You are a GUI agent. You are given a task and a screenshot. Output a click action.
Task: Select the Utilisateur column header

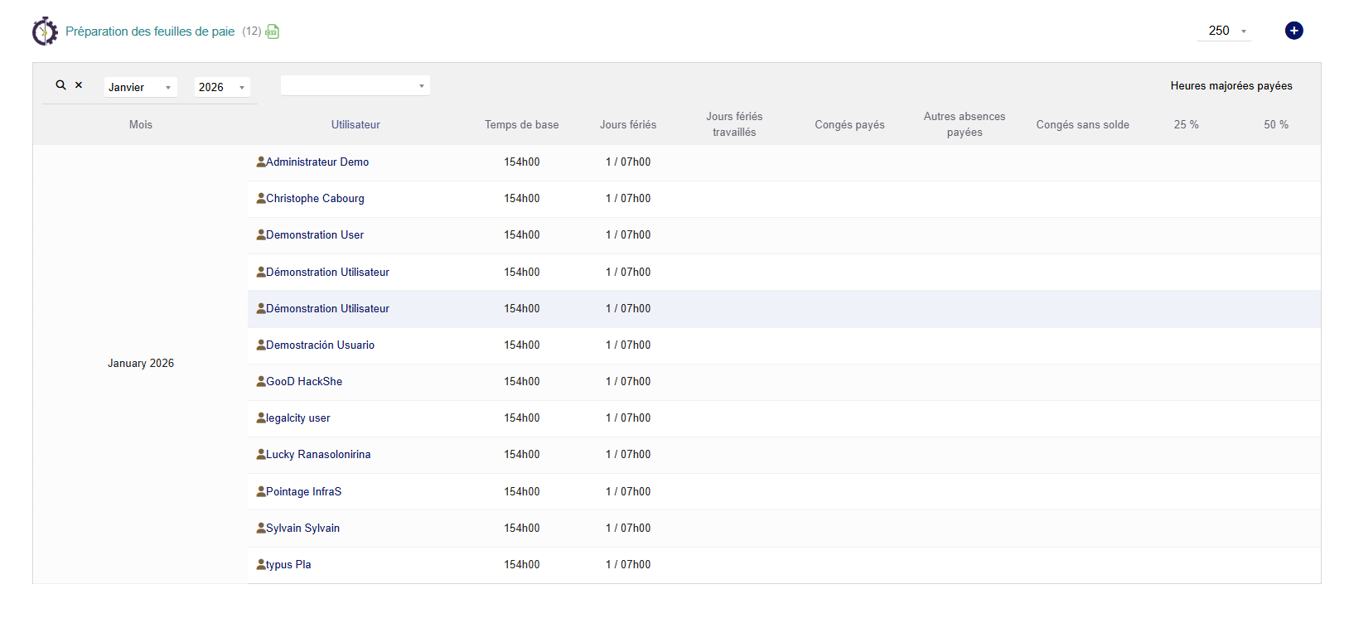click(355, 124)
